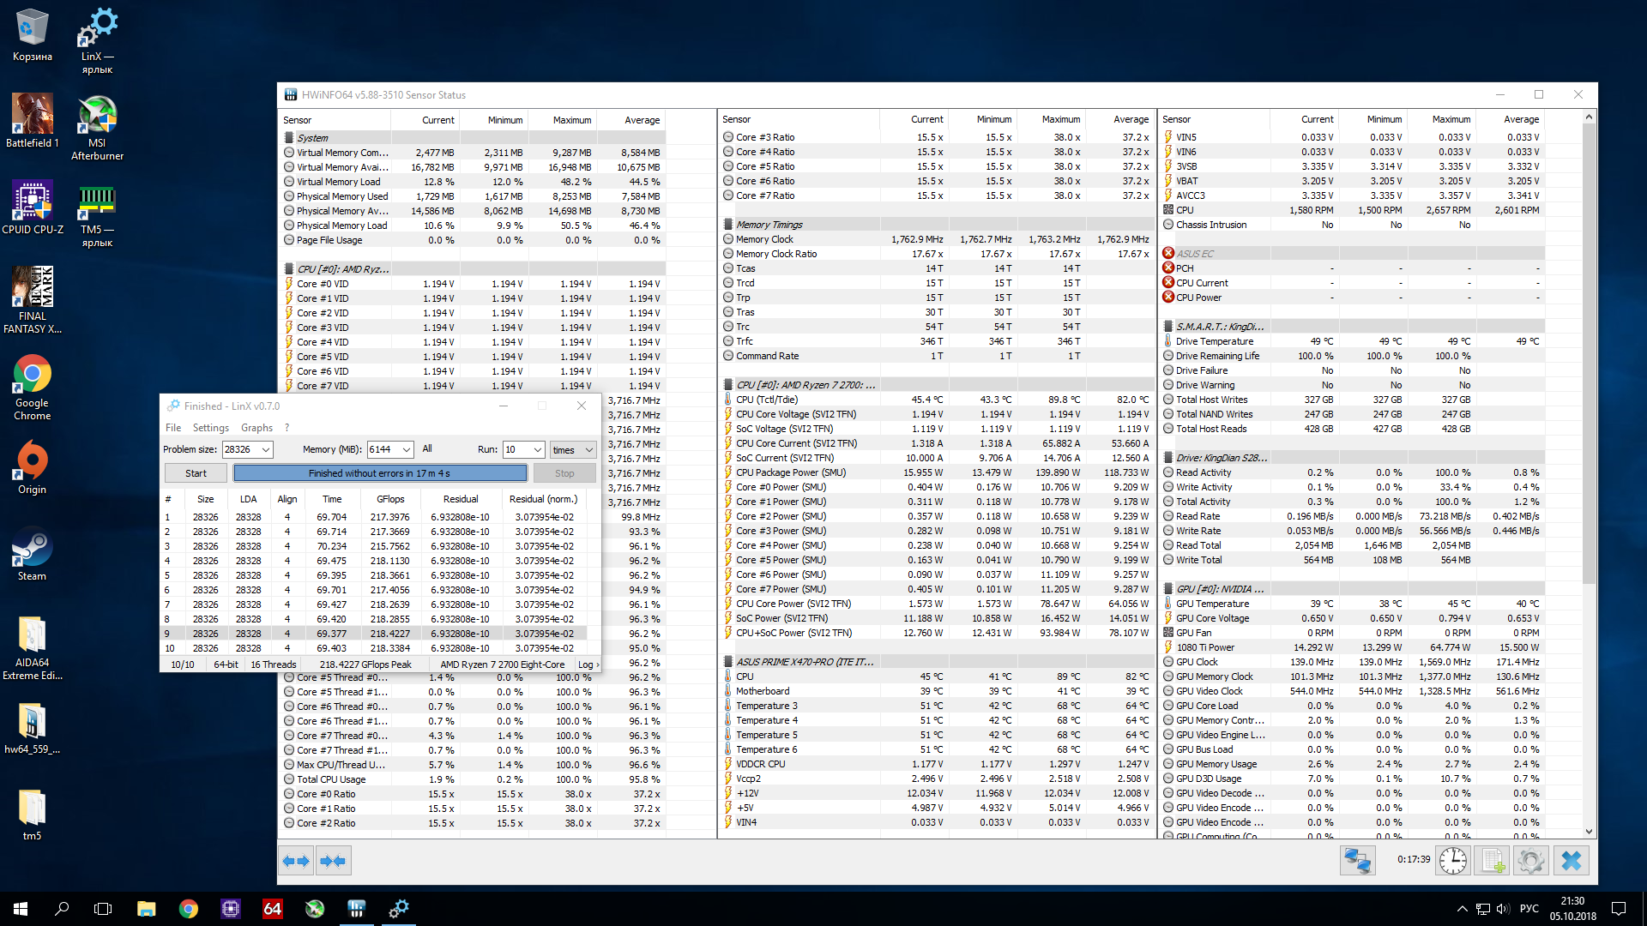Open remote monitoring network computers icon

(1357, 861)
